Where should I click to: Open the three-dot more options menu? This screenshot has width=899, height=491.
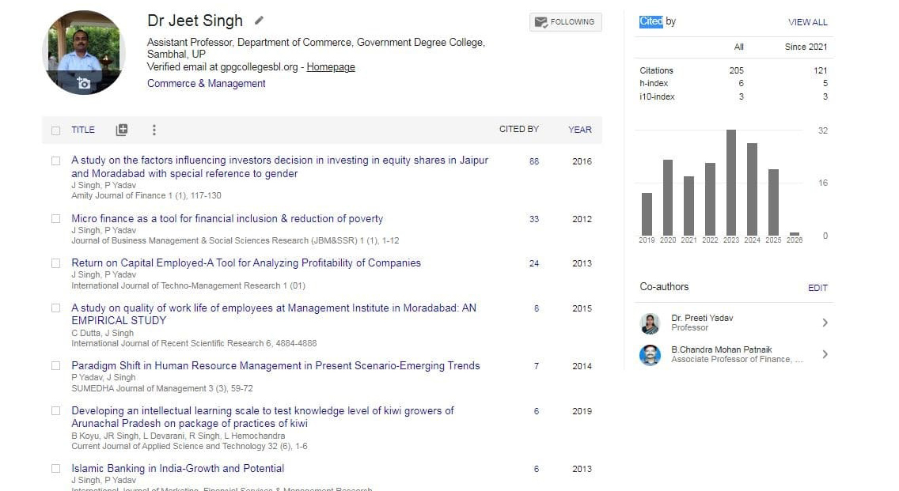point(154,130)
